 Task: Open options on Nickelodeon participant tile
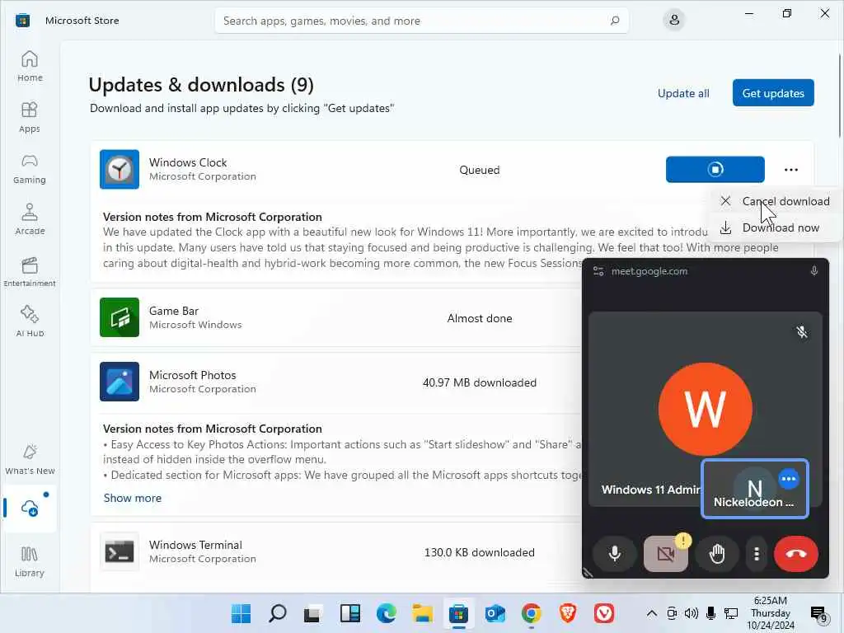[789, 479]
